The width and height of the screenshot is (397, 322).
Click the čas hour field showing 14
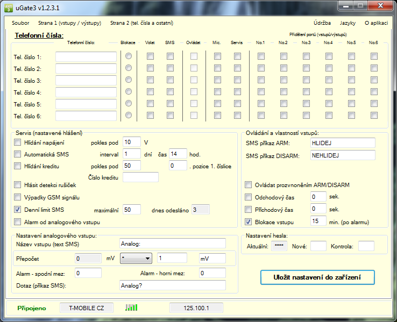[178, 154]
